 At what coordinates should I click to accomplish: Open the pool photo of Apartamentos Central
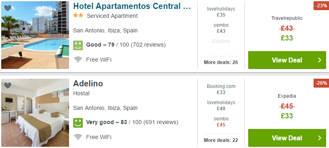tap(35, 35)
